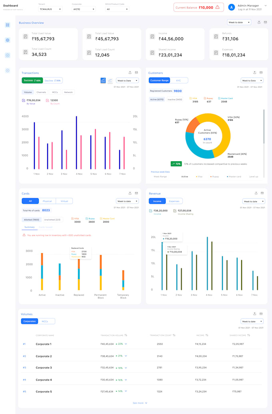Toggle Income checkbox ₹38,20,000 in Revenue
Screen dimensions: 272x414
point(151,211)
